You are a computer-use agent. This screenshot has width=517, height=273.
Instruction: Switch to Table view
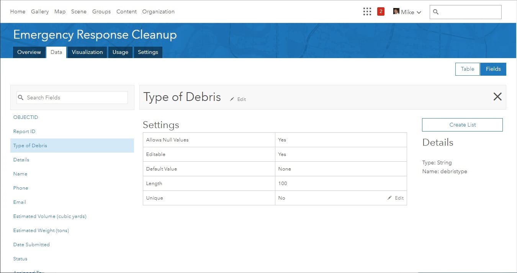(x=467, y=69)
